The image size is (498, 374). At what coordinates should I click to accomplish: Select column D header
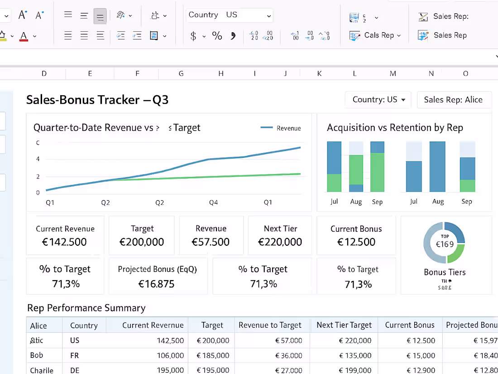pos(44,74)
